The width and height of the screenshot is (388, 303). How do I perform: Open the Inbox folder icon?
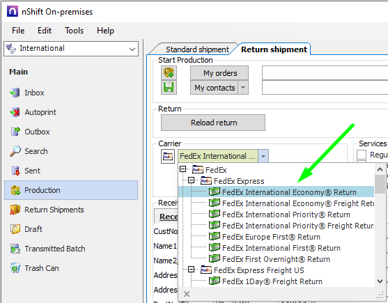(x=15, y=93)
